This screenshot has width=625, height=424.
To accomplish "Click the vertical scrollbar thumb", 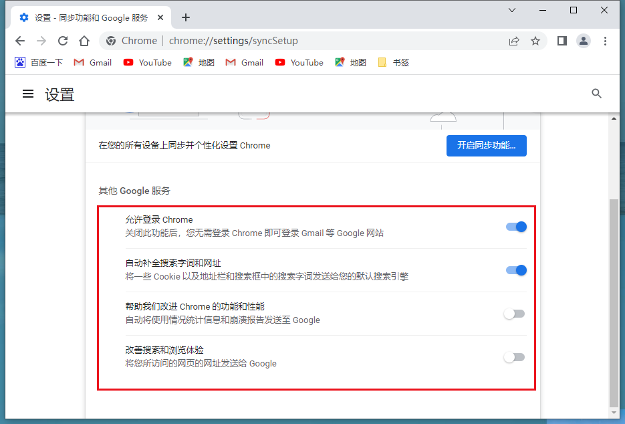I will pyautogui.click(x=614, y=302).
